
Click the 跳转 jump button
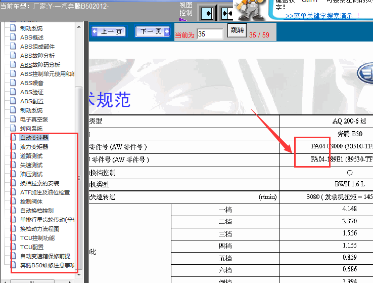[x=237, y=30]
